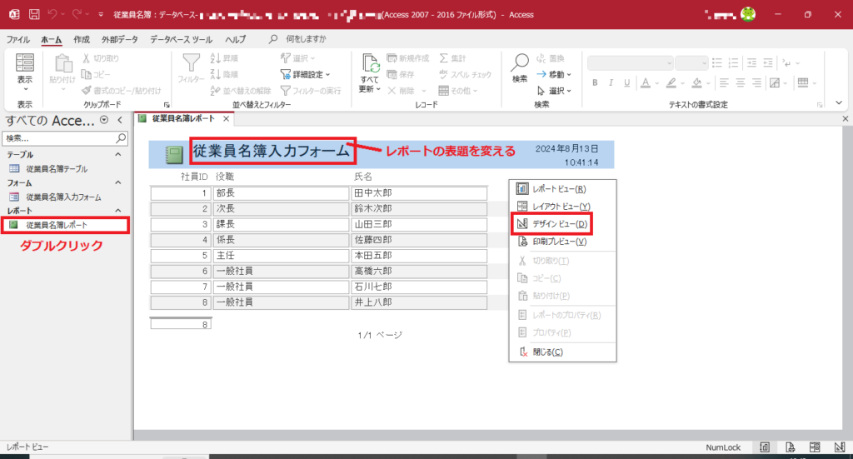
Task: Click the font color A icon
Action: [x=646, y=82]
